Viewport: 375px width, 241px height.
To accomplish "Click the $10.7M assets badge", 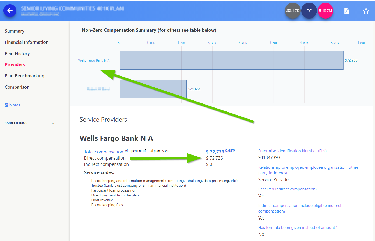I will pyautogui.click(x=326, y=11).
